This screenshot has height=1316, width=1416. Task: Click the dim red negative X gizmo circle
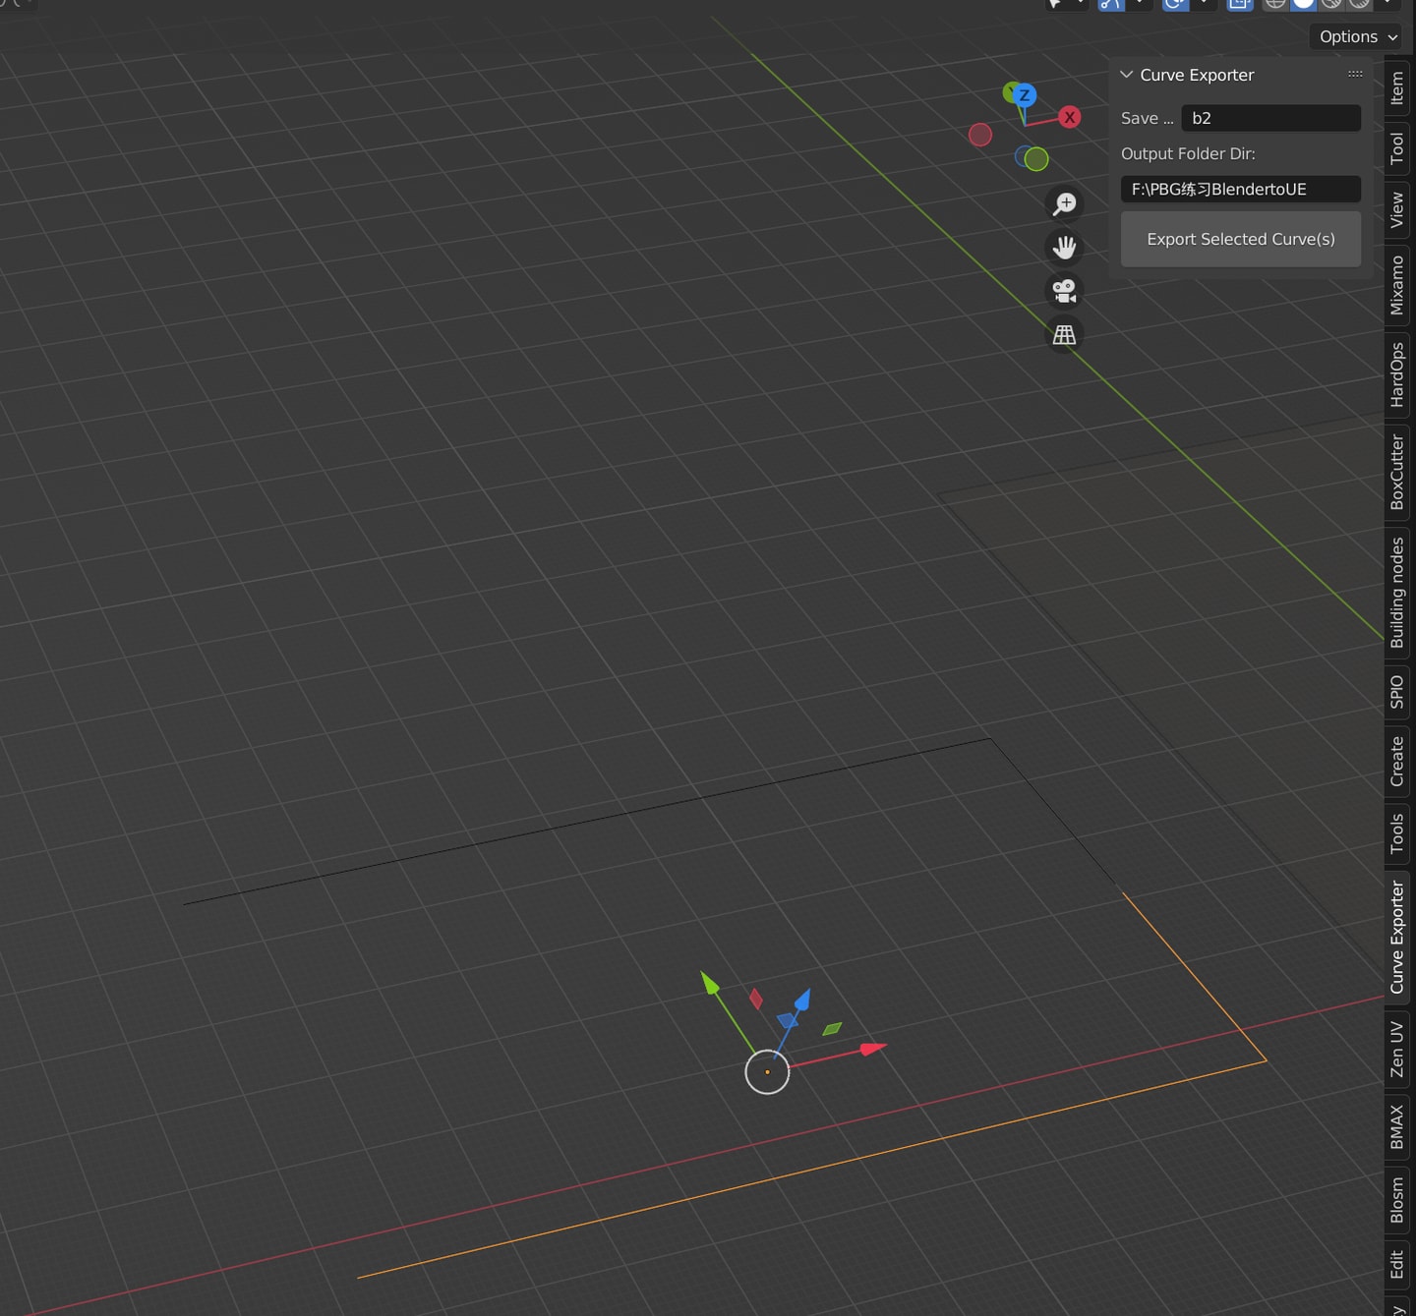click(980, 135)
